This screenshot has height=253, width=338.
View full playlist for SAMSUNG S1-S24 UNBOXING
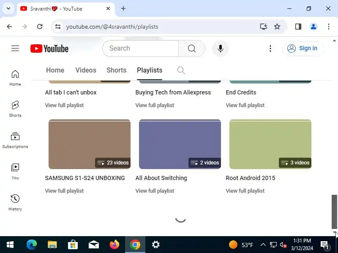(x=64, y=191)
